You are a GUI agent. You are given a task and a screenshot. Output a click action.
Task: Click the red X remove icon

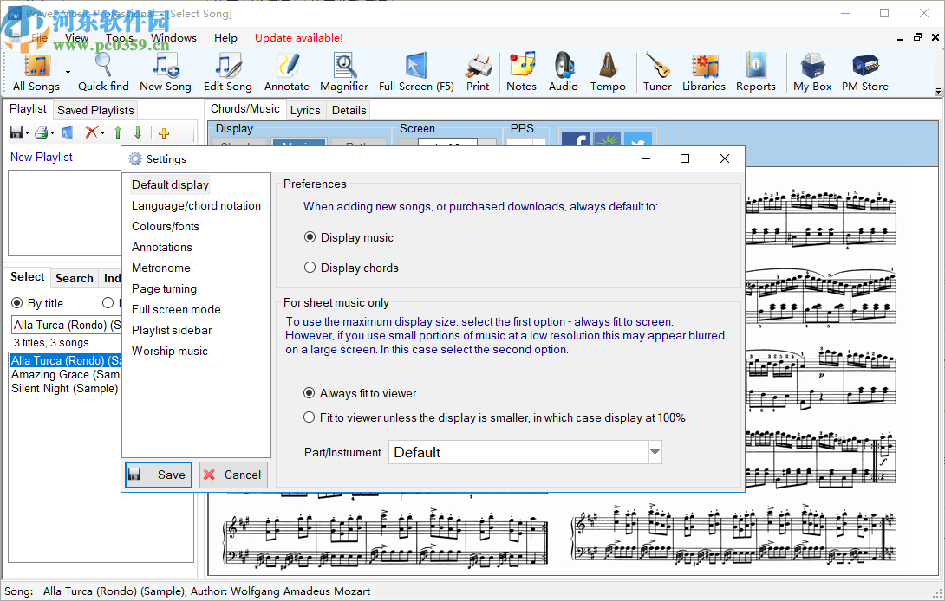click(x=91, y=132)
